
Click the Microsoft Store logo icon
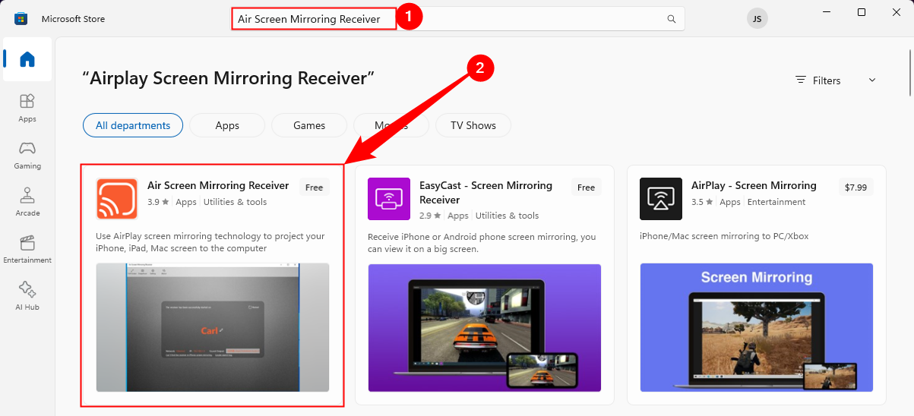point(21,18)
